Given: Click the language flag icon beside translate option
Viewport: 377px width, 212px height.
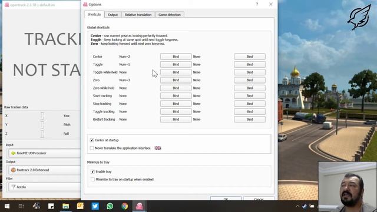Looking at the screenshot, I should [158, 148].
